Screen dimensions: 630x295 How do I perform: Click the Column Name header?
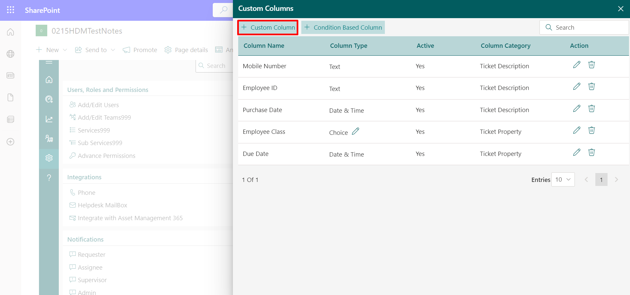coord(264,45)
